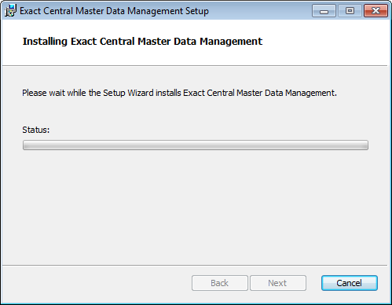The width and height of the screenshot is (392, 305).
Task: Click the separator line above the Cancel button
Action: (195, 265)
